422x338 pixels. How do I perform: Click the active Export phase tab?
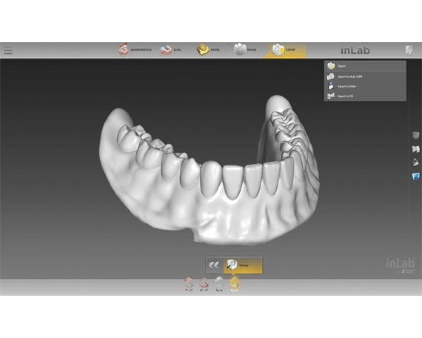pos(284,50)
